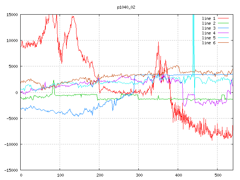Click the purple line sample beside line 4

[x=223, y=33]
